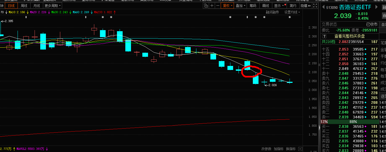Click the lock/unlock chart icon
This screenshot has width=386, height=152.
click(x=206, y=6)
